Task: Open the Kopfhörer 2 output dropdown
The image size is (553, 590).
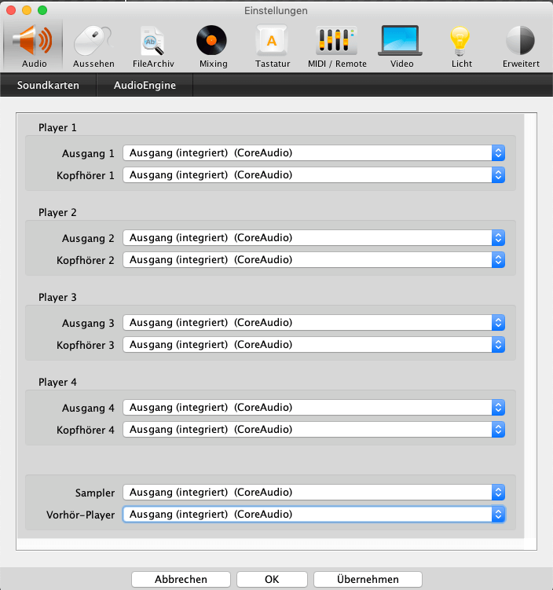Action: pos(313,259)
